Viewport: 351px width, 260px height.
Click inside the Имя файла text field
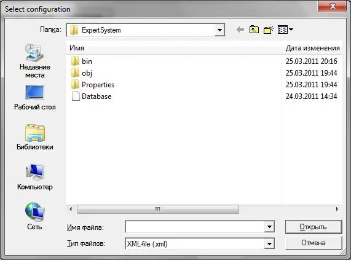pos(195,227)
